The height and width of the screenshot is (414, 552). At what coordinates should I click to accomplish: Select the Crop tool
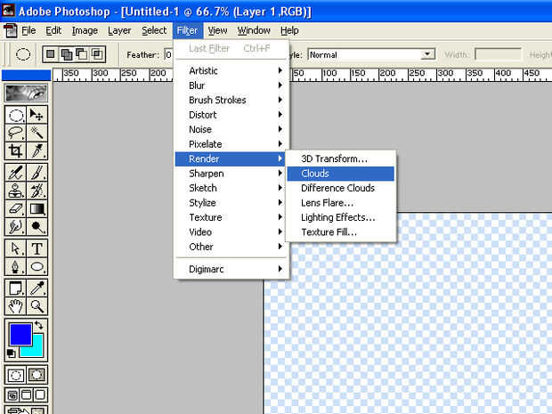(15, 151)
